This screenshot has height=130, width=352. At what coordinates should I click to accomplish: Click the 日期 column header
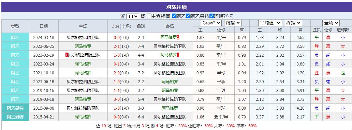[x=44, y=26]
